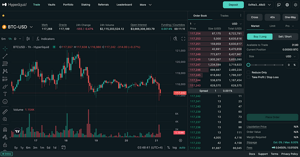Open the Size currency USD dropdown
This screenshot has height=157, width=300.
point(291,57)
